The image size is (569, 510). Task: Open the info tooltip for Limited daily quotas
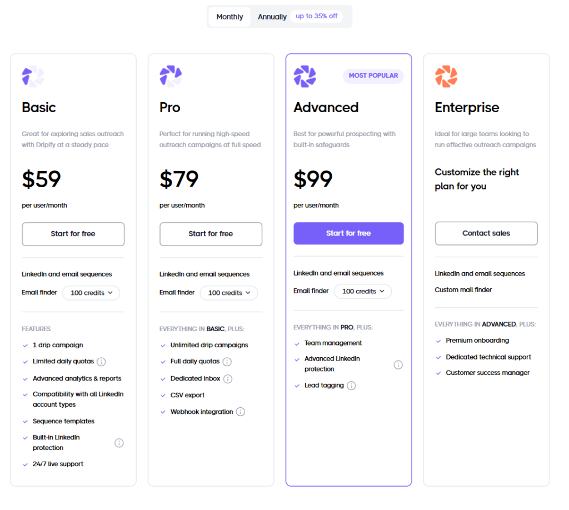[101, 362]
